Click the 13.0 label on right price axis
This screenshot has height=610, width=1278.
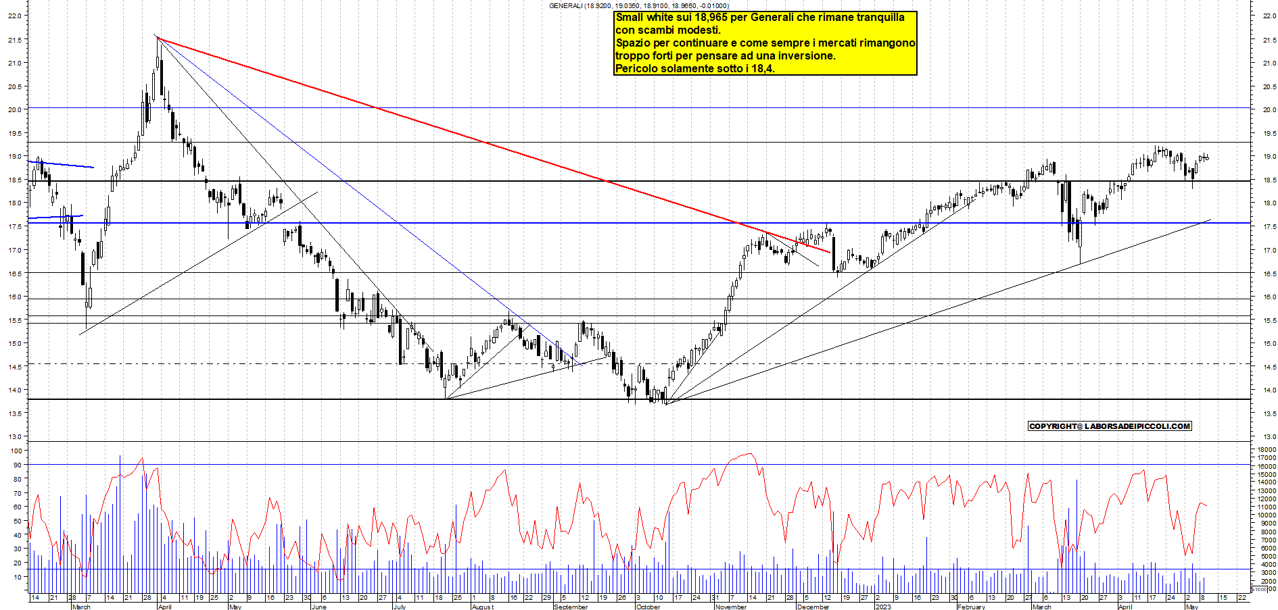[1269, 437]
